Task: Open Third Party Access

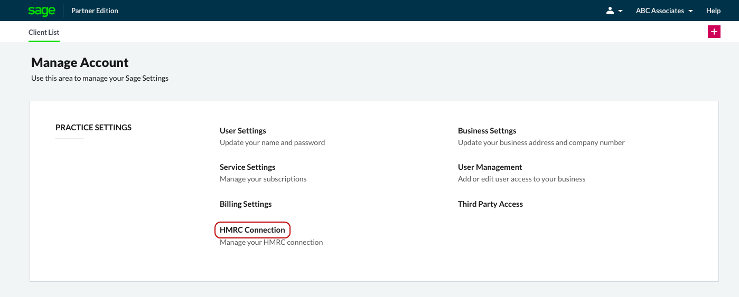Action: 490,204
